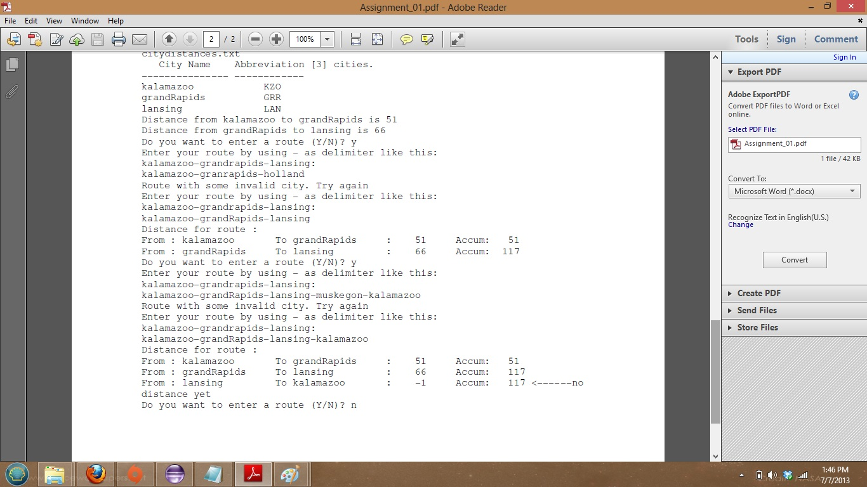This screenshot has height=487, width=867.
Task: Open the File menu
Action: (x=10, y=21)
